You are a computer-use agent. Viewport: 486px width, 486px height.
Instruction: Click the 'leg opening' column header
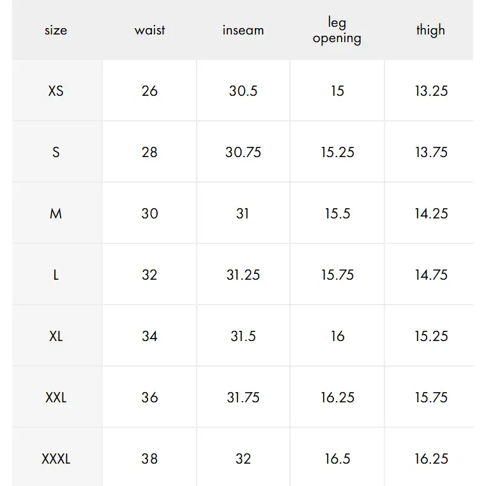click(x=337, y=30)
